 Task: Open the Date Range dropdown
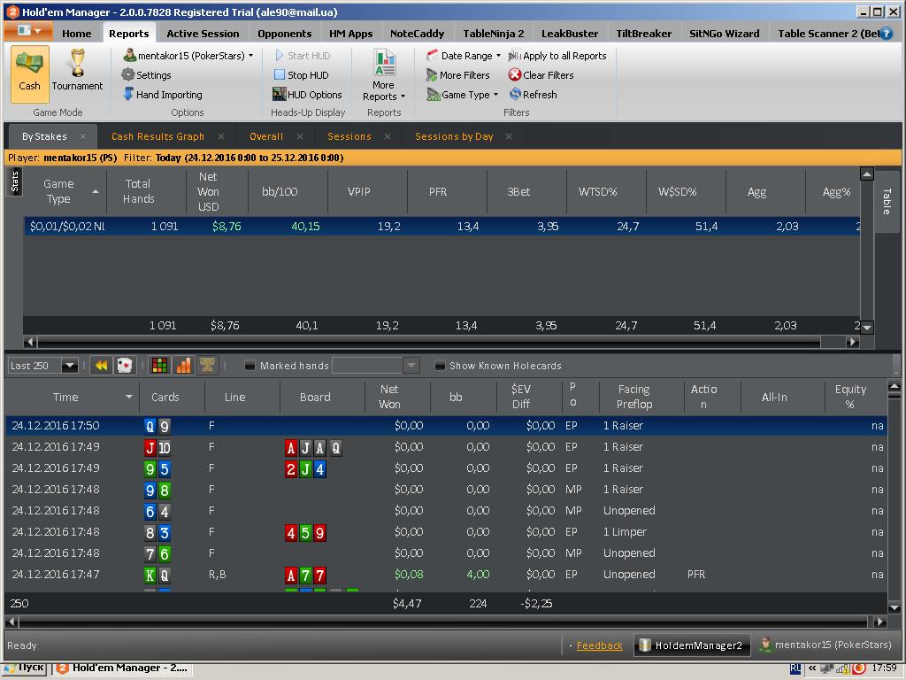tap(463, 56)
